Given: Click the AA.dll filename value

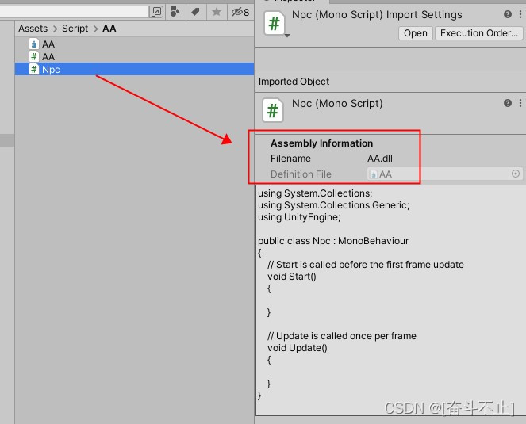Looking at the screenshot, I should pos(380,159).
